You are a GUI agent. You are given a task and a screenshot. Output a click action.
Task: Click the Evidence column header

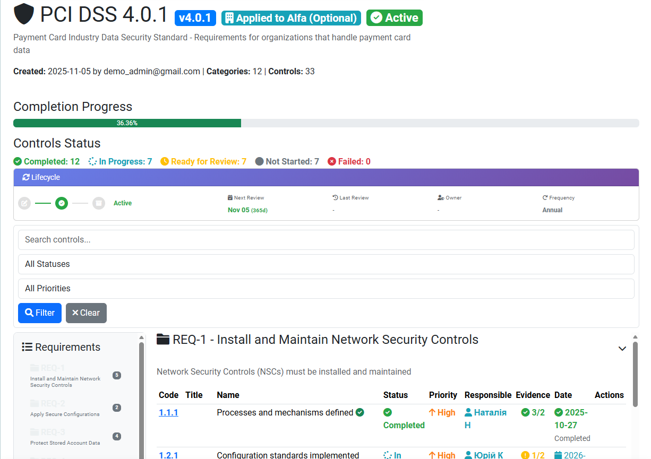(533, 395)
